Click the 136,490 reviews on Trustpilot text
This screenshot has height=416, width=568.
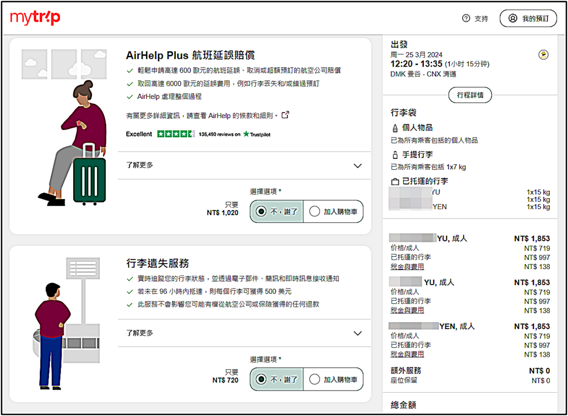tap(235, 134)
